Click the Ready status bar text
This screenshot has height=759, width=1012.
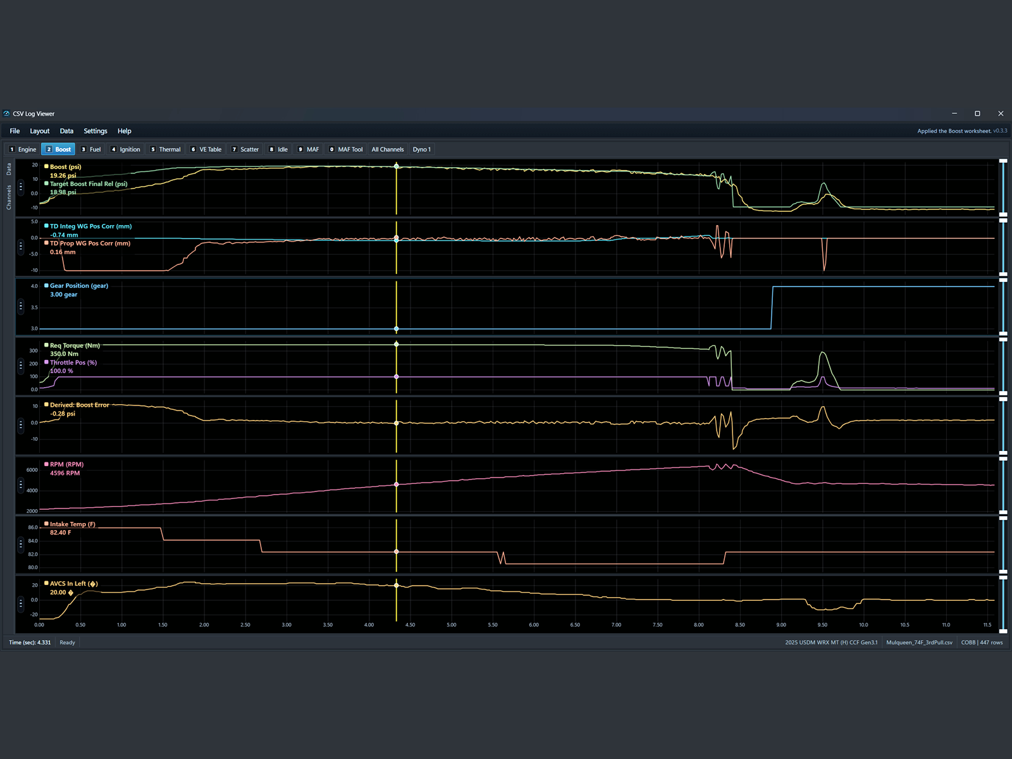tap(67, 643)
